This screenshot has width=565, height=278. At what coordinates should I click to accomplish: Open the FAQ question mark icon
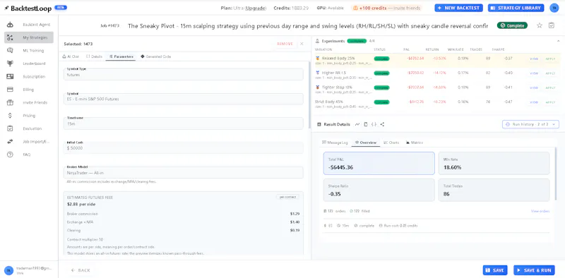point(10,155)
